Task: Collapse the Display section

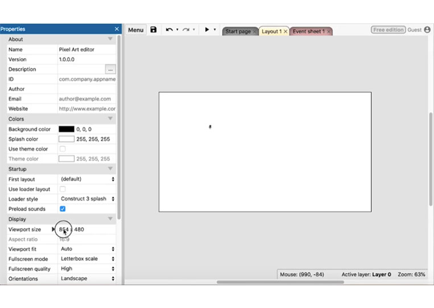Action: click(x=110, y=219)
